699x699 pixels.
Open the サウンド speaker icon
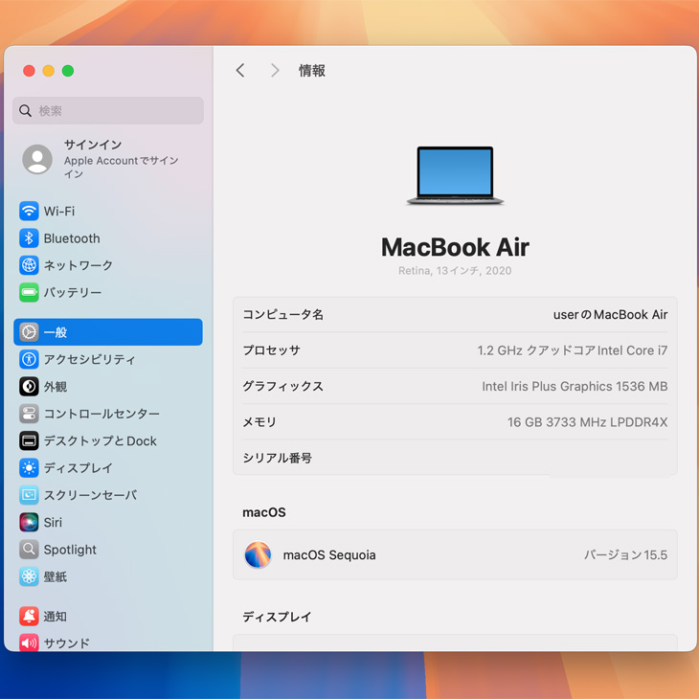click(29, 643)
